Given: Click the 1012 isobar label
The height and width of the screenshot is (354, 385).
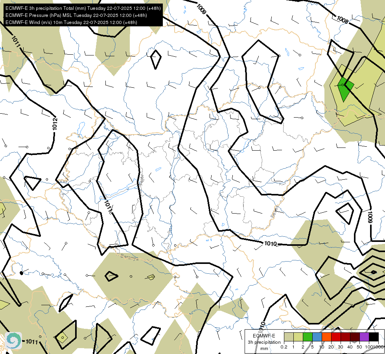Looking at the screenshot, I should (x=55, y=124).
